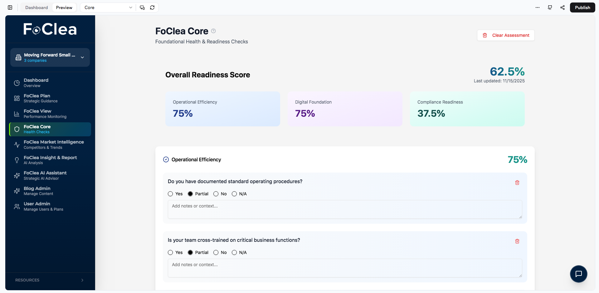Viewport: 599px width, 293px height.
Task: Select Yes for documented standard operating procedures
Action: tap(170, 194)
